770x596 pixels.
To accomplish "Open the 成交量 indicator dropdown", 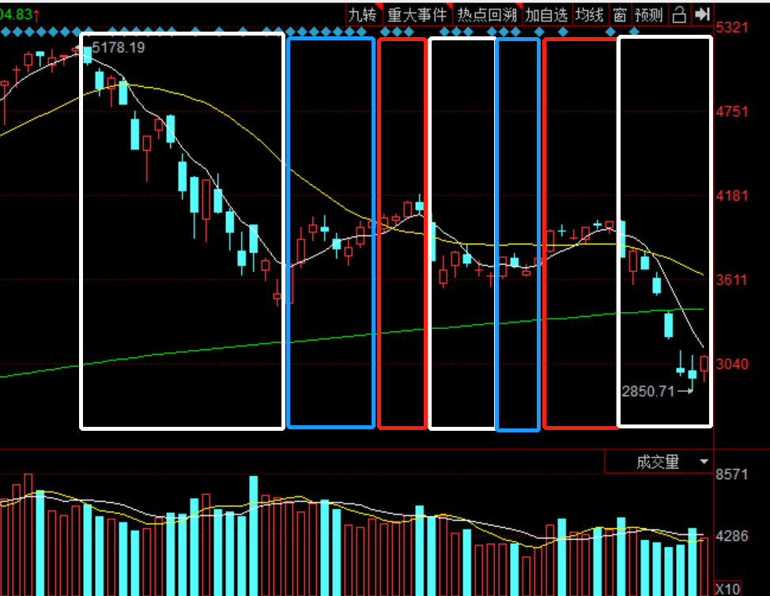I will coord(659,462).
